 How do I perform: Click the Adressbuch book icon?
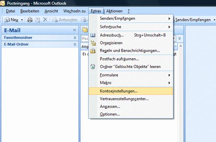93,35
